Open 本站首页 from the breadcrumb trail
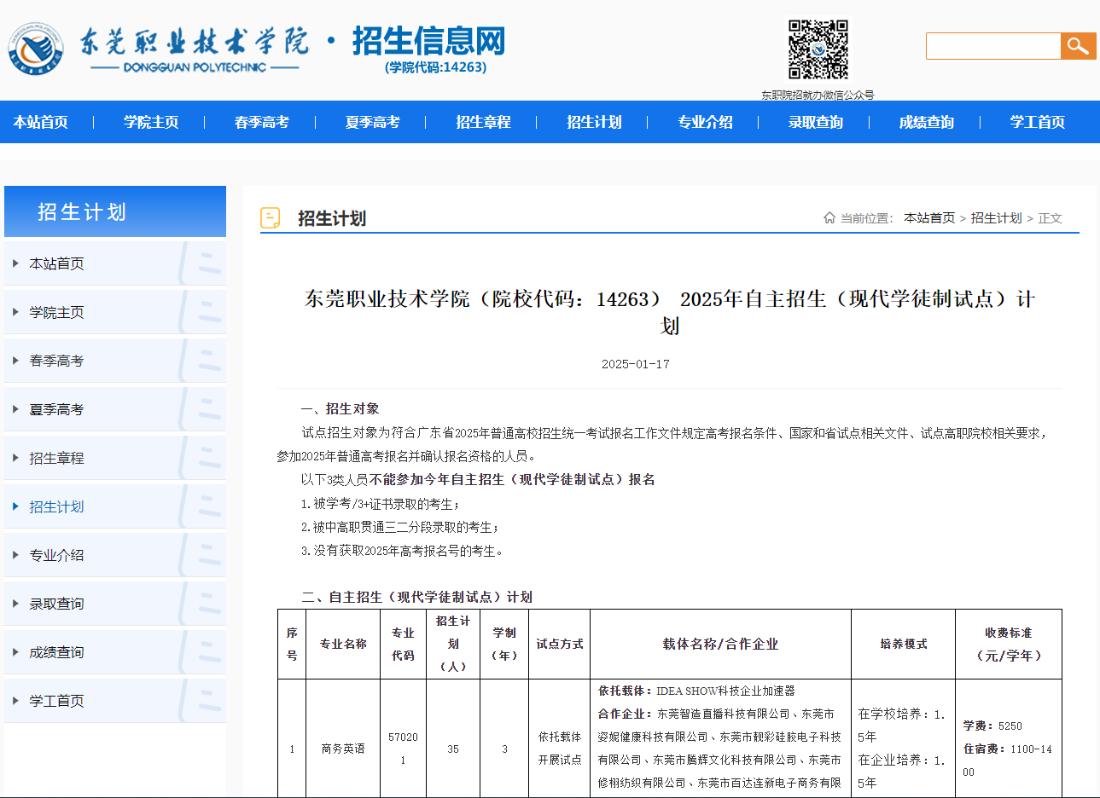 [x=928, y=217]
